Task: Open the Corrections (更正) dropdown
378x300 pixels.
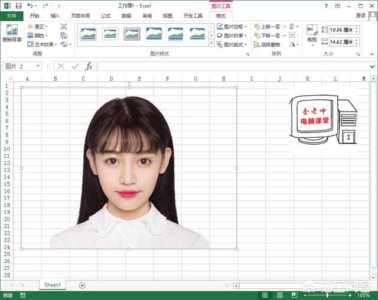Action: point(39,27)
